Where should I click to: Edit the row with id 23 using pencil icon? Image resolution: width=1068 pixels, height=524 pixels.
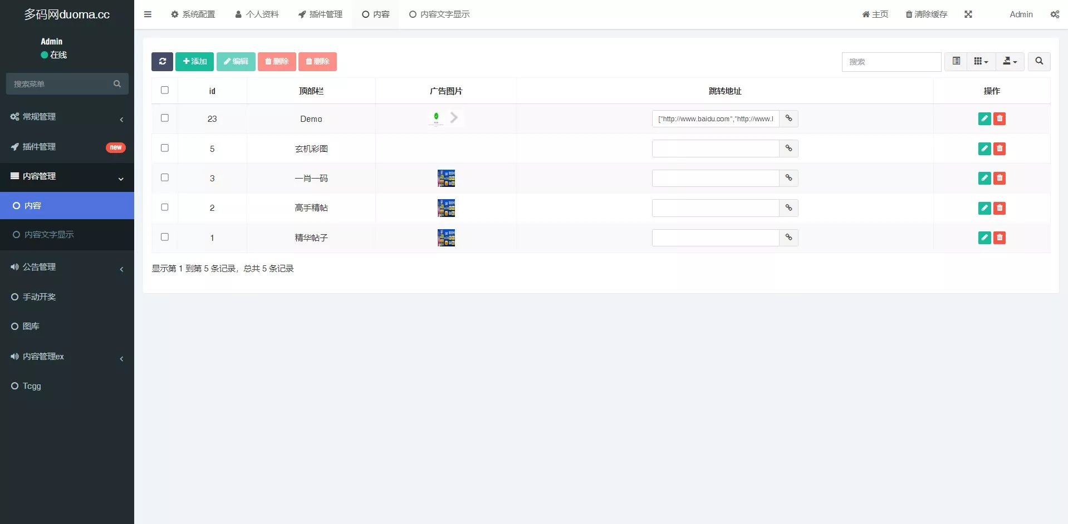pos(984,118)
